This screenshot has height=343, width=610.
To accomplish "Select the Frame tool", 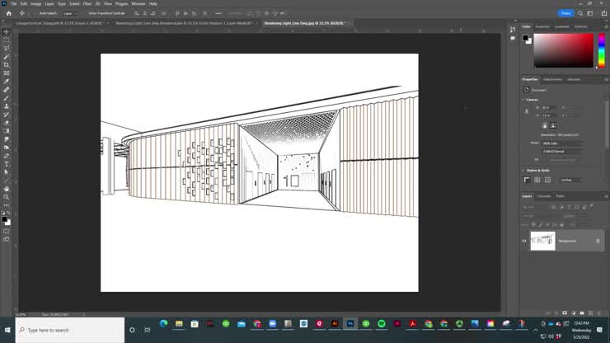I will pyautogui.click(x=7, y=73).
